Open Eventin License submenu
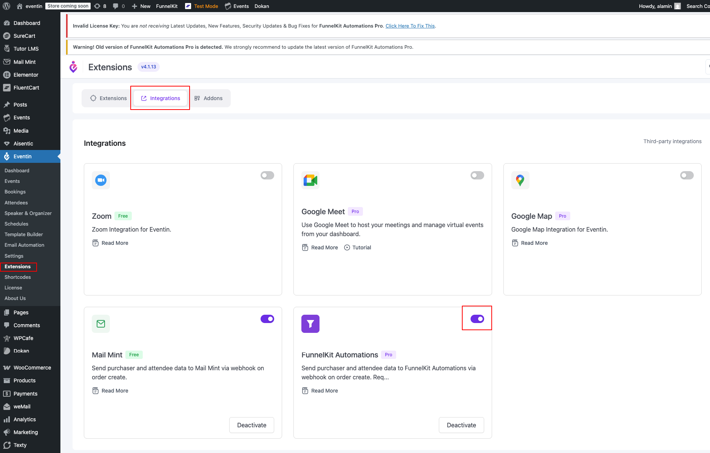The width and height of the screenshot is (710, 453). [x=13, y=288]
